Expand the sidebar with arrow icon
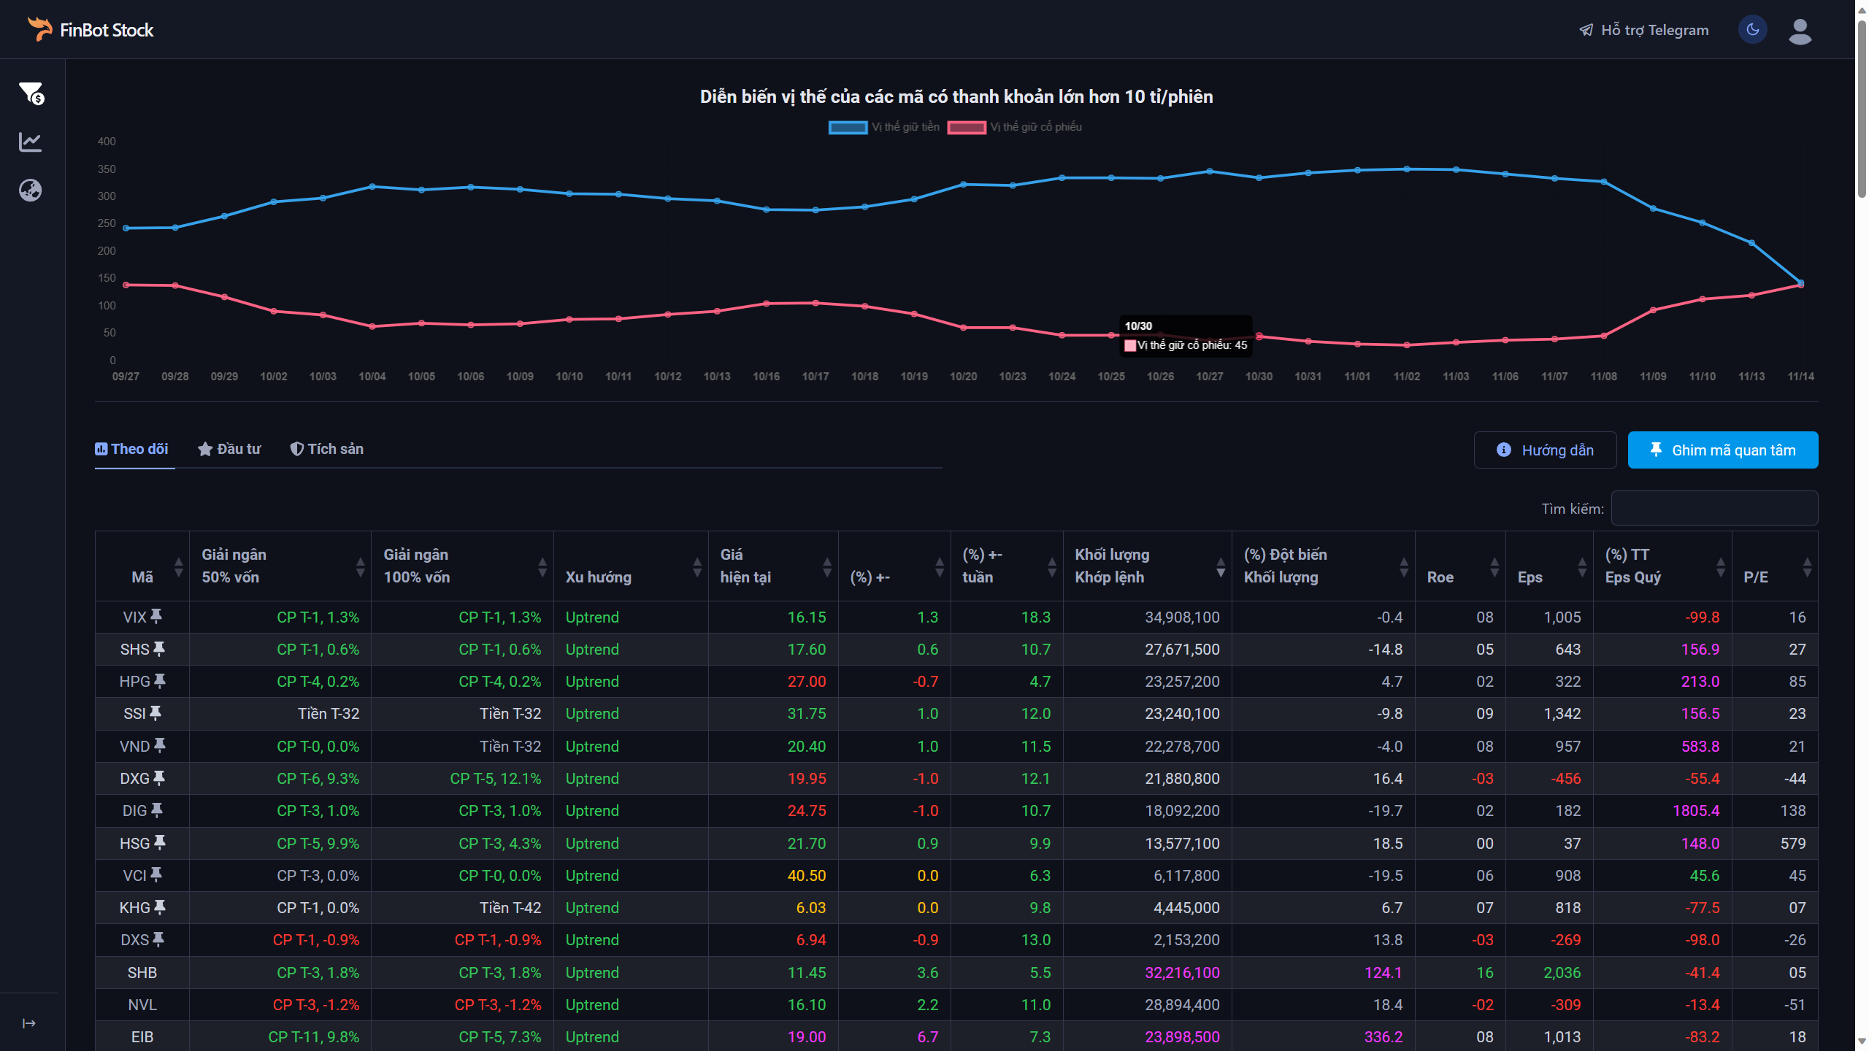The image size is (1869, 1051). coord(29,1023)
